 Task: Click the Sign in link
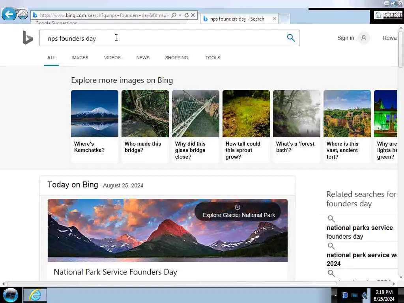[346, 38]
